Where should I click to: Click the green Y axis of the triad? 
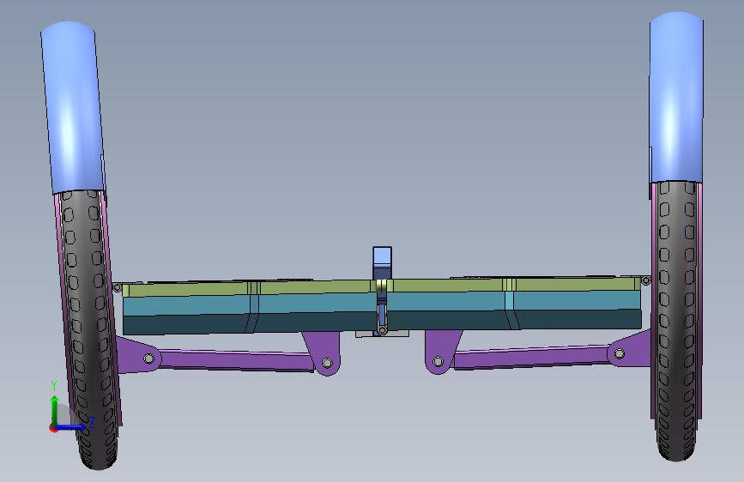55,410
